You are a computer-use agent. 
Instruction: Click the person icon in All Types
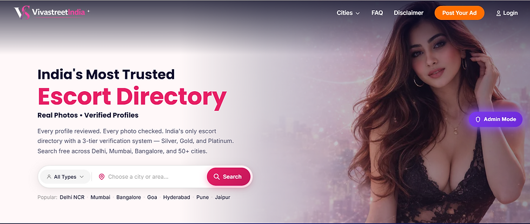pos(49,177)
